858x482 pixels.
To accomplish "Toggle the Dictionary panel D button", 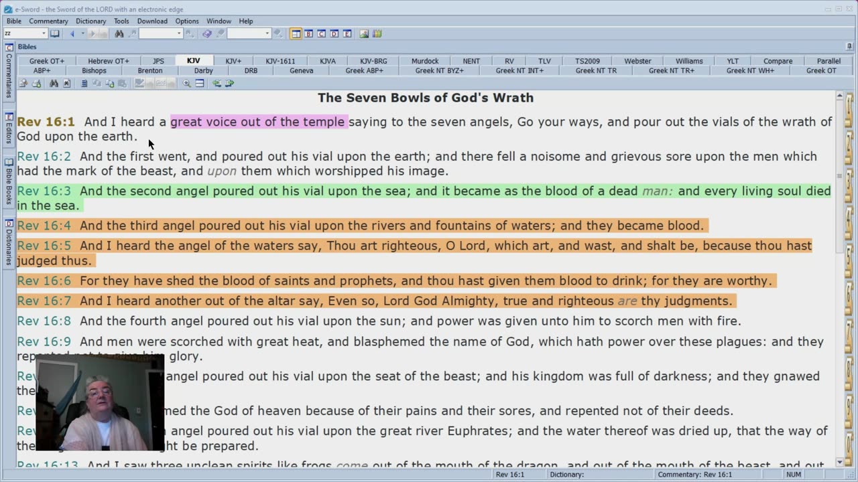I will pyautogui.click(x=334, y=33).
